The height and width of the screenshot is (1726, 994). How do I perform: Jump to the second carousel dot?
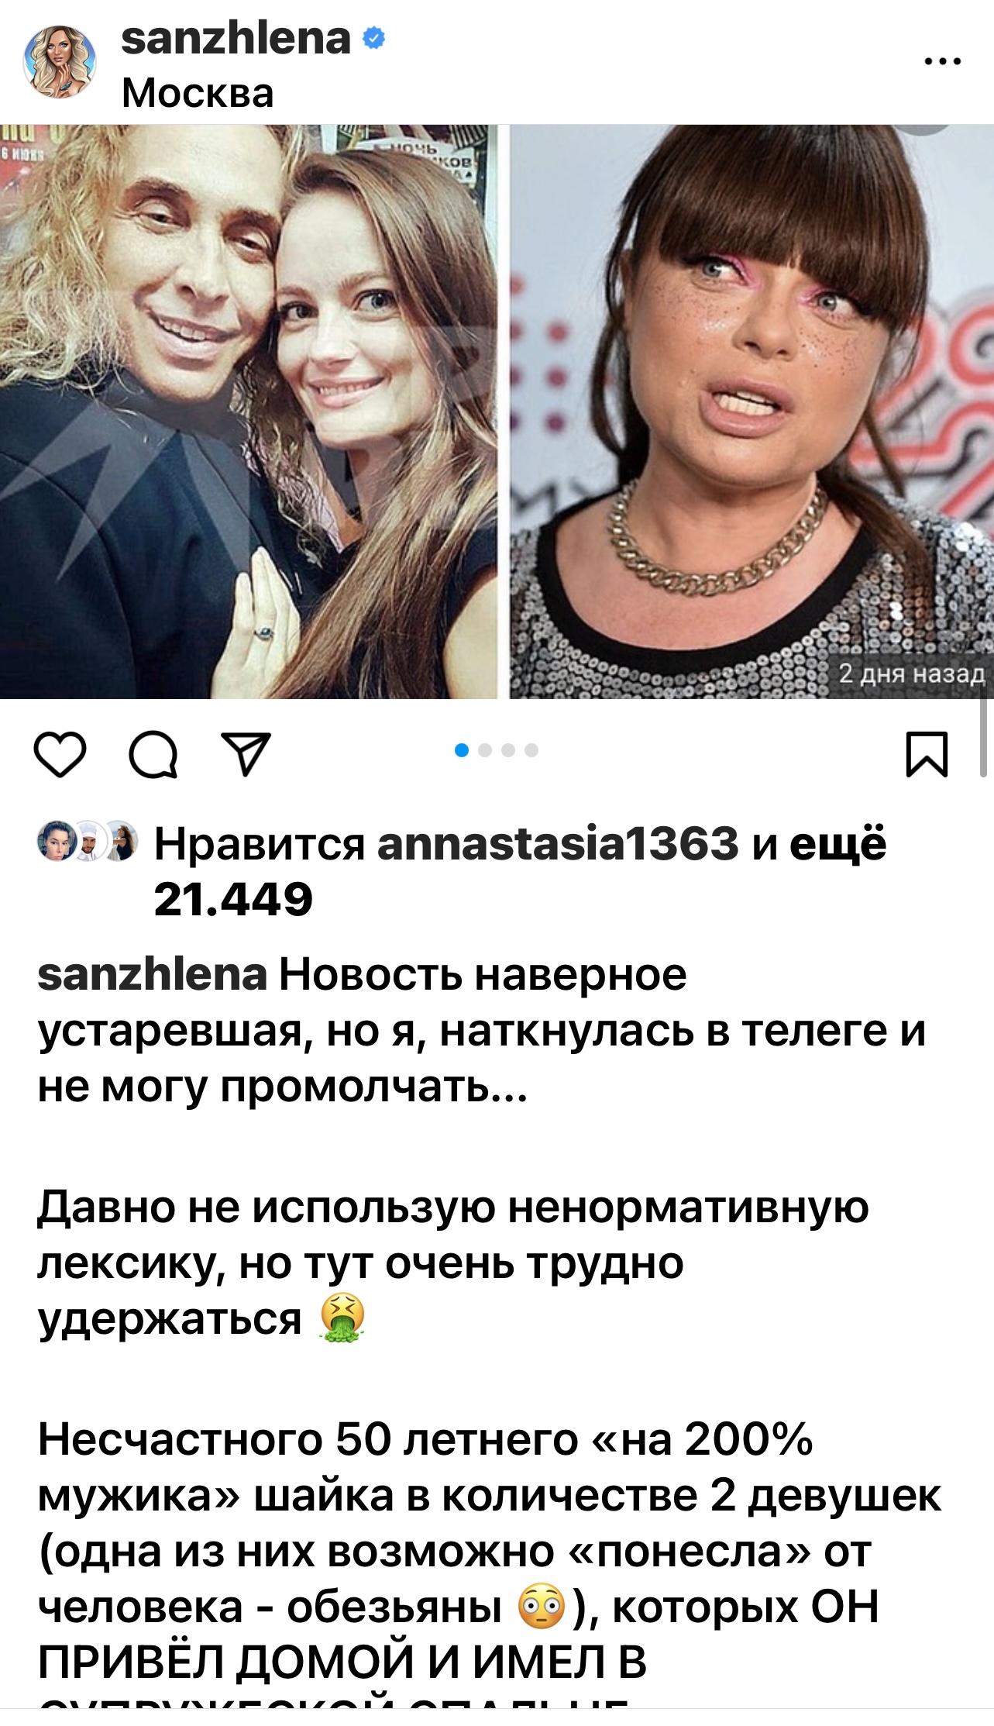point(485,750)
